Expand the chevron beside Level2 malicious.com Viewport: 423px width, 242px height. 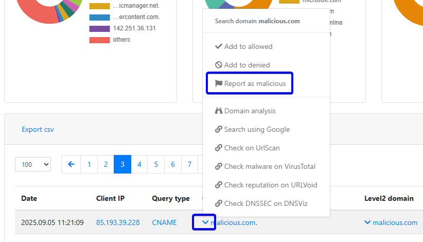click(367, 222)
